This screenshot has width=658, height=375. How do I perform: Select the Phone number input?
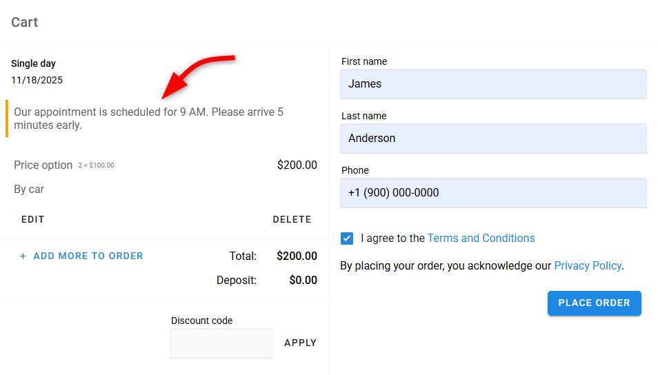pyautogui.click(x=493, y=193)
